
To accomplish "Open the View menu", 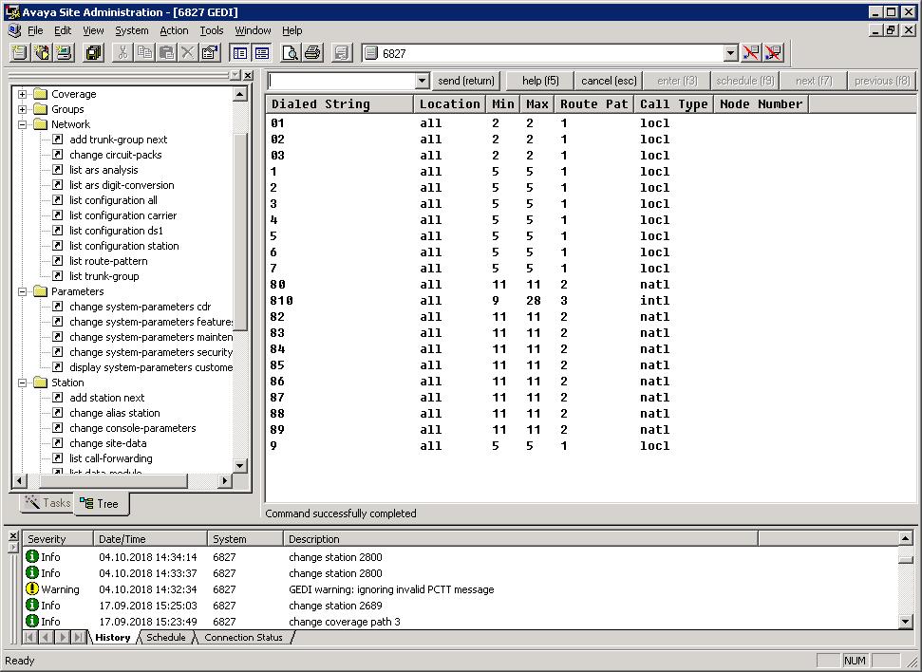I will [x=93, y=30].
